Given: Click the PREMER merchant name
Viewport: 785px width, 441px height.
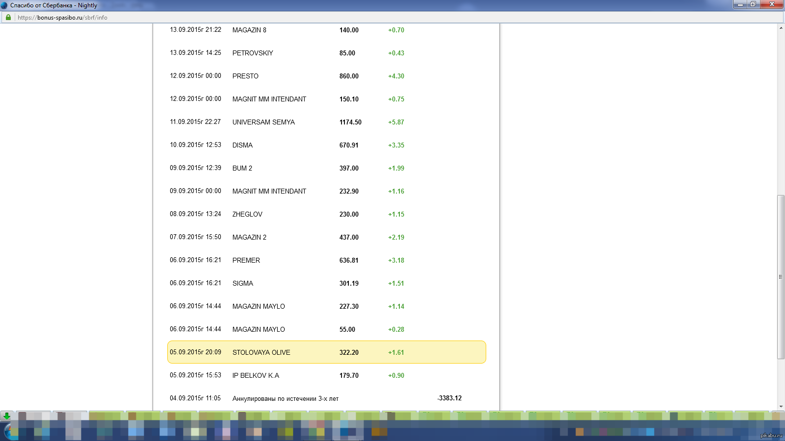Looking at the screenshot, I should coord(246,260).
